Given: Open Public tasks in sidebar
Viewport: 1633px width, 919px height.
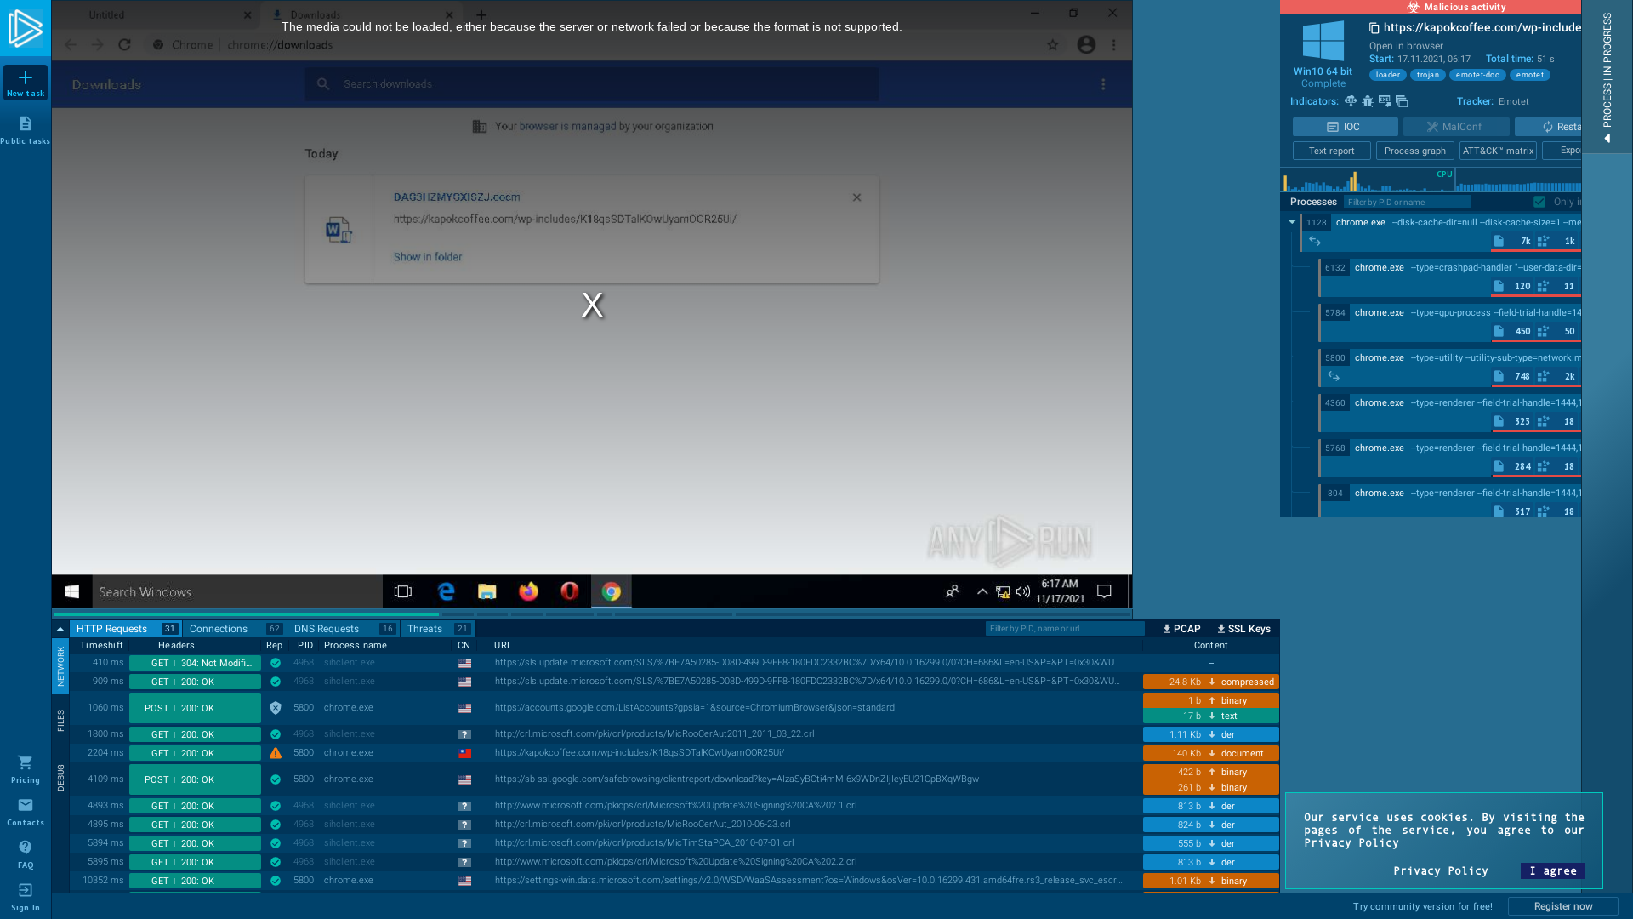Looking at the screenshot, I should coord(26,130).
